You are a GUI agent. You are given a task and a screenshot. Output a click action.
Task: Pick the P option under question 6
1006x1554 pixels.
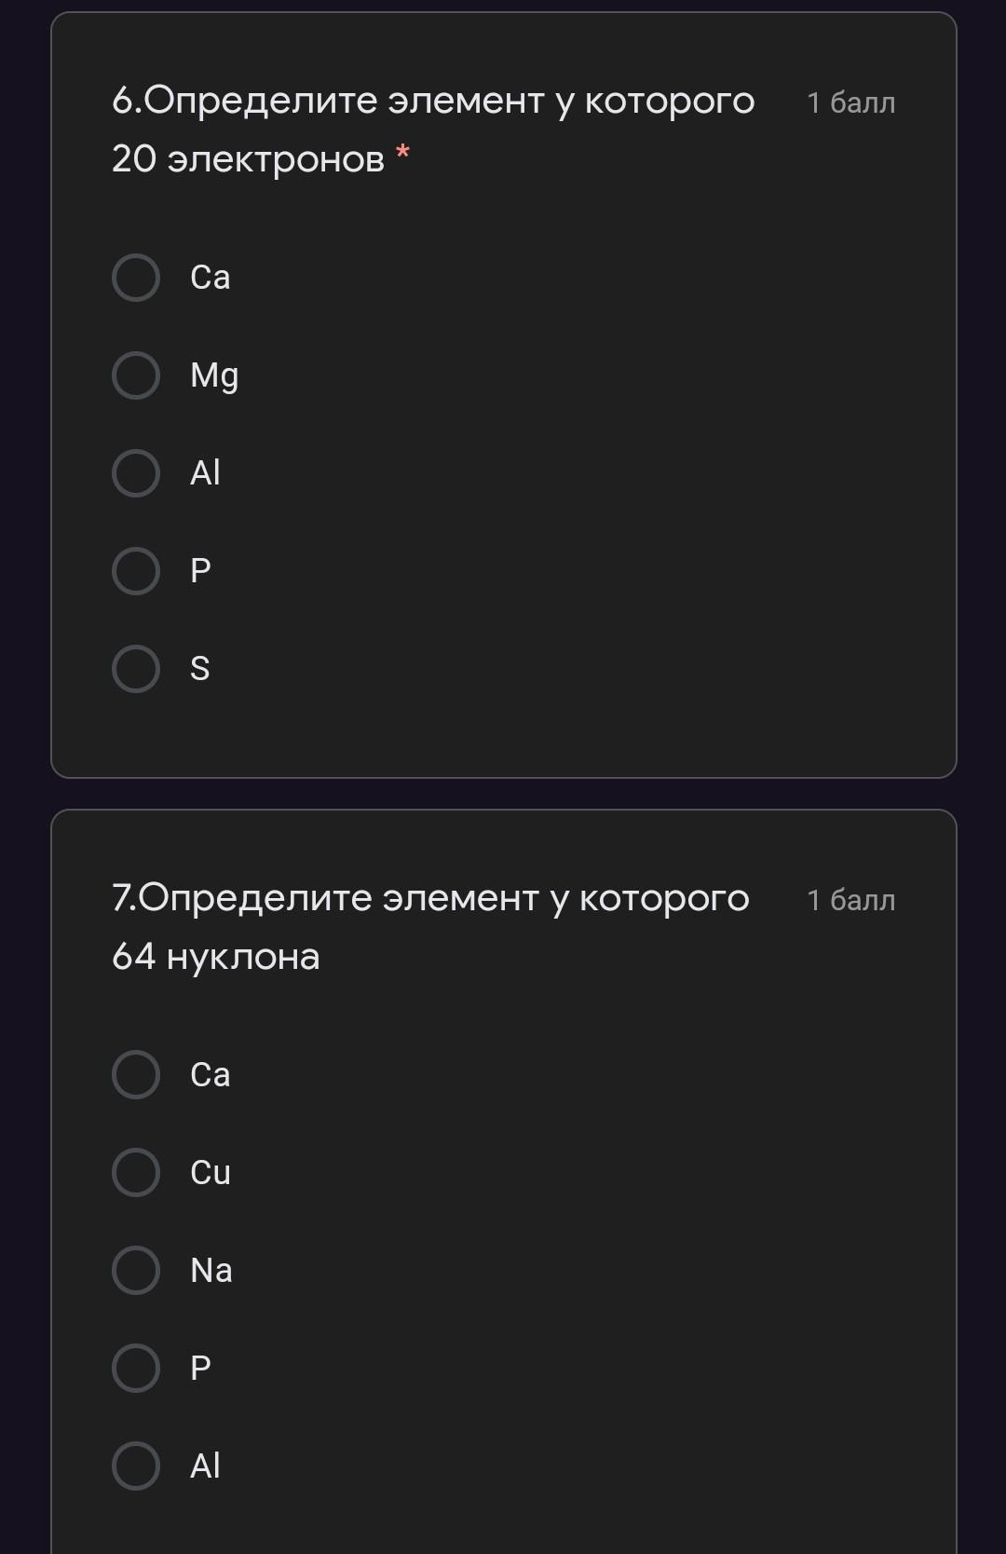(136, 571)
